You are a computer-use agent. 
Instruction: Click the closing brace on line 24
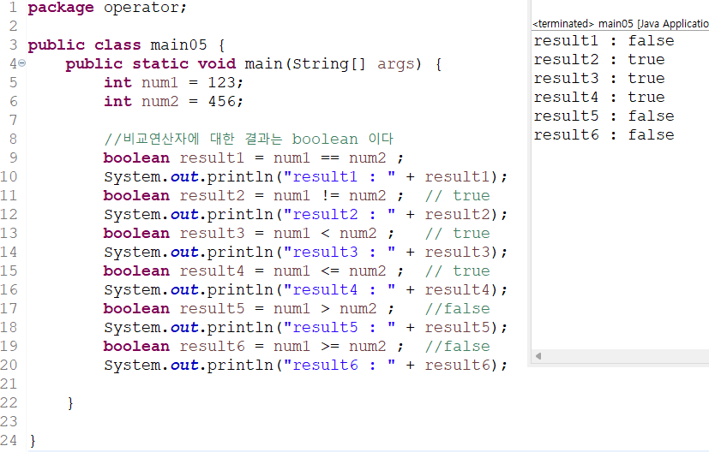pos(32,440)
